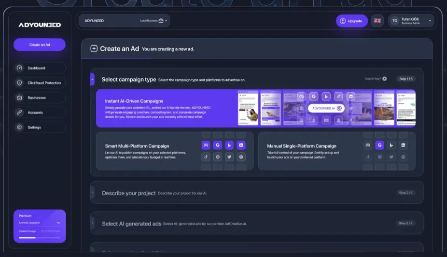Click the YouTube icon in the AI campaign banner
The image size is (447, 257).
326,120
